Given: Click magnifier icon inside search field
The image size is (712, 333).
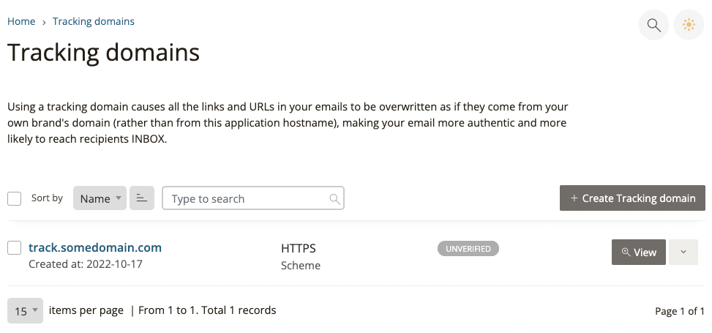Looking at the screenshot, I should (334, 199).
